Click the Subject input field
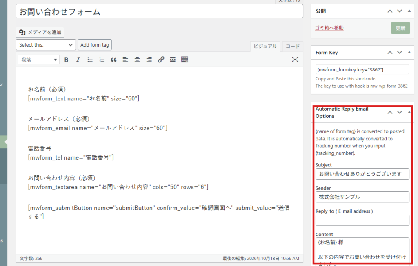Image resolution: width=418 pixels, height=266 pixels. [x=362, y=174]
